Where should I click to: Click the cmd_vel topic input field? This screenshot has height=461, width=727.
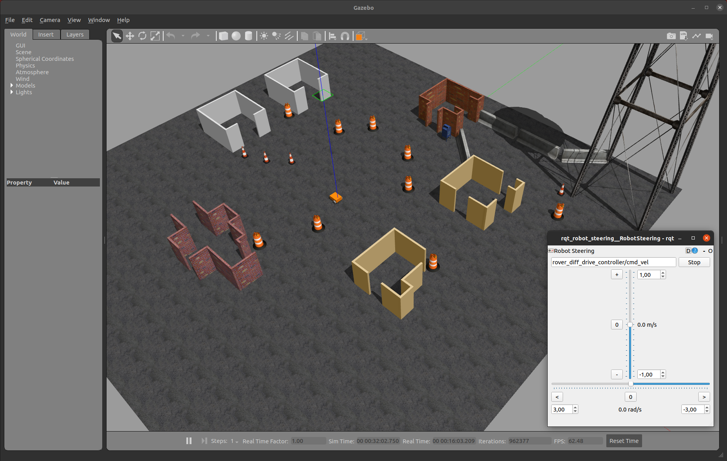pos(613,262)
